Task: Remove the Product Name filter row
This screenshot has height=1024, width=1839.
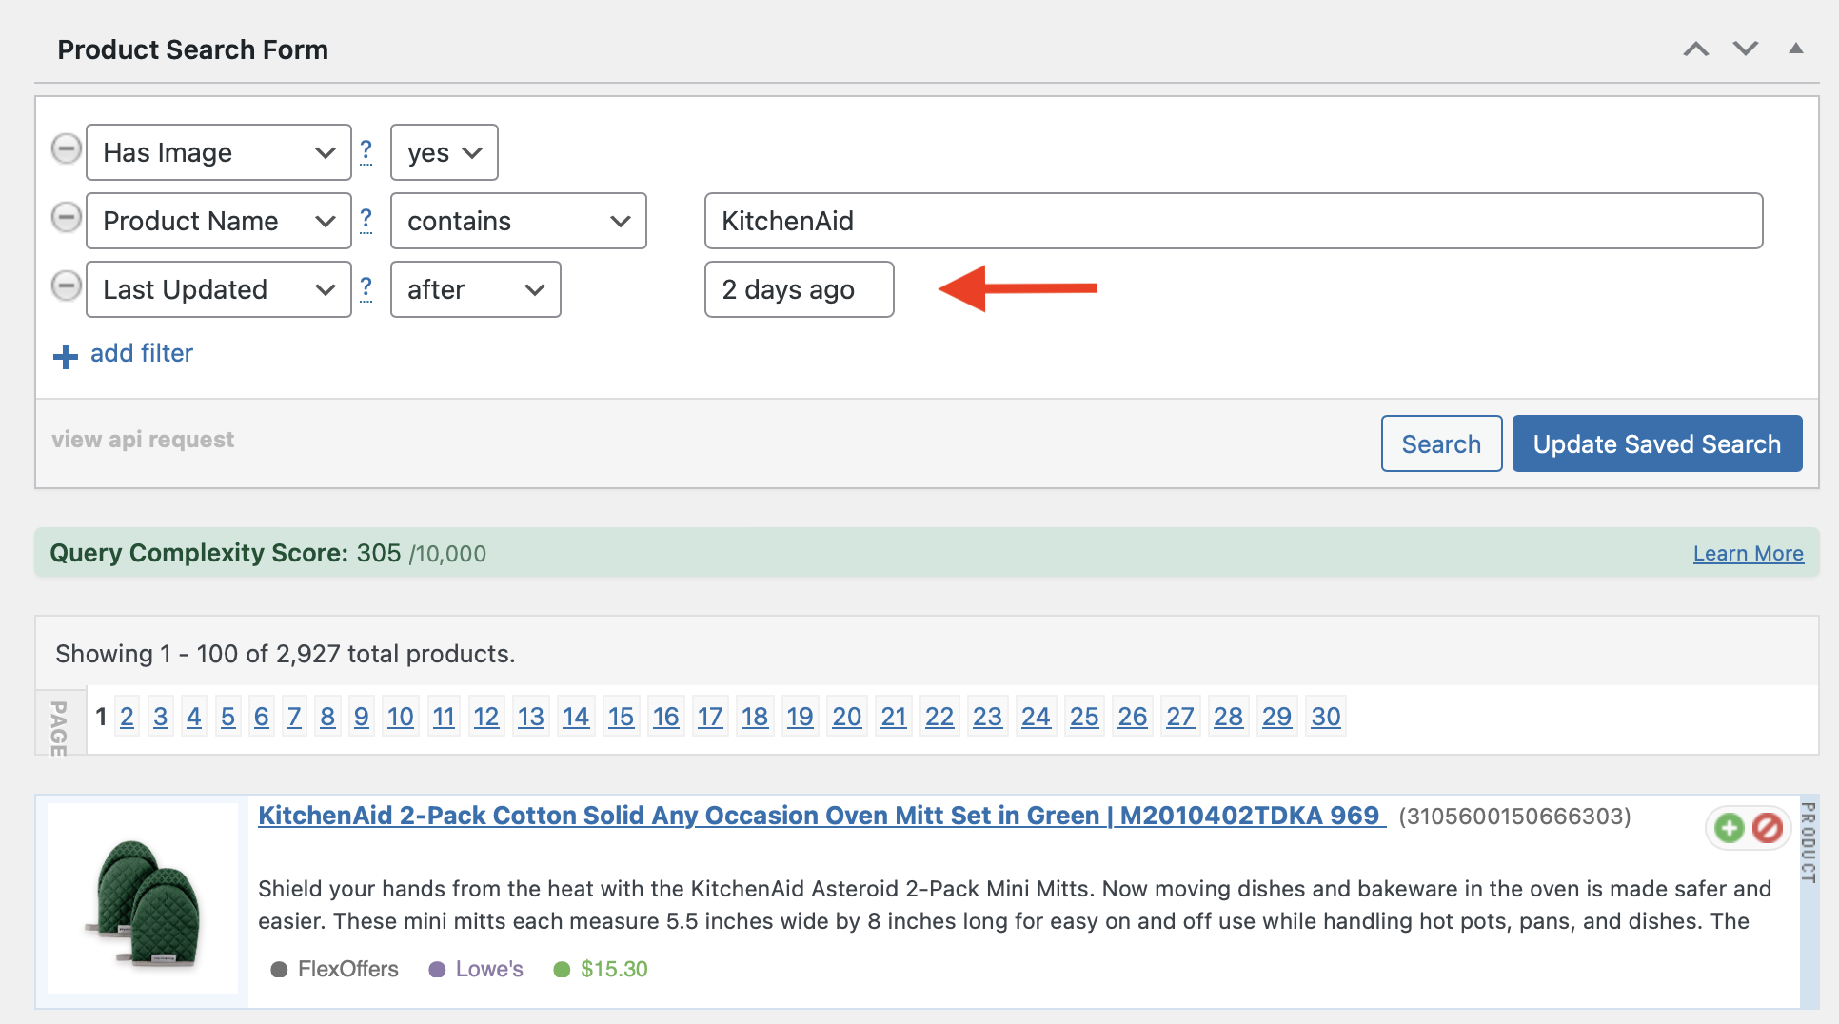Action: 66,218
